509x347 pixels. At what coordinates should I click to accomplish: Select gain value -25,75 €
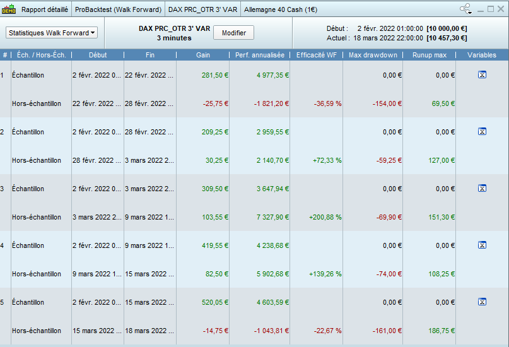click(216, 103)
